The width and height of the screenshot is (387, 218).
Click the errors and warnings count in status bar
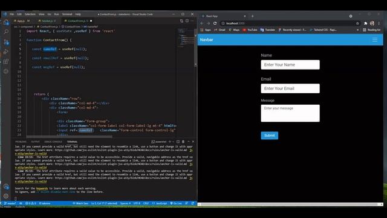tap(31, 203)
